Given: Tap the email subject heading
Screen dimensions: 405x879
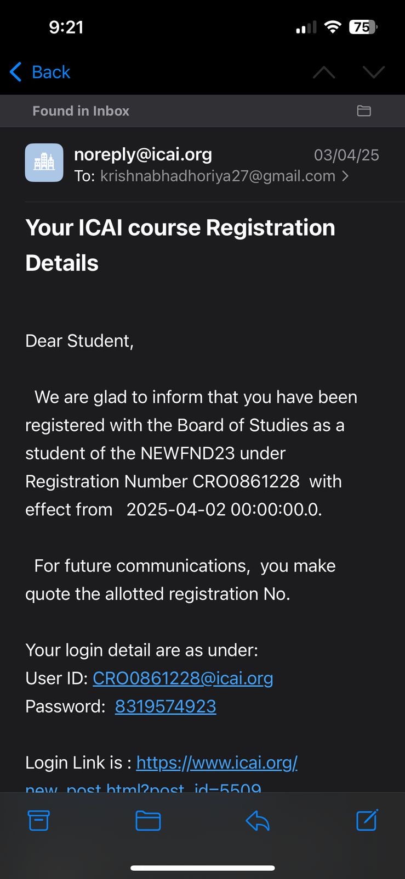Looking at the screenshot, I should pos(180,245).
